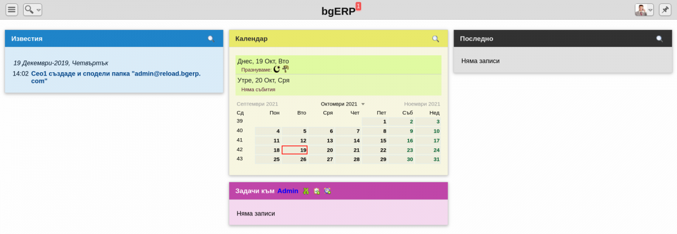
Task: Open the user avatar profile menu
Action: [x=644, y=10]
